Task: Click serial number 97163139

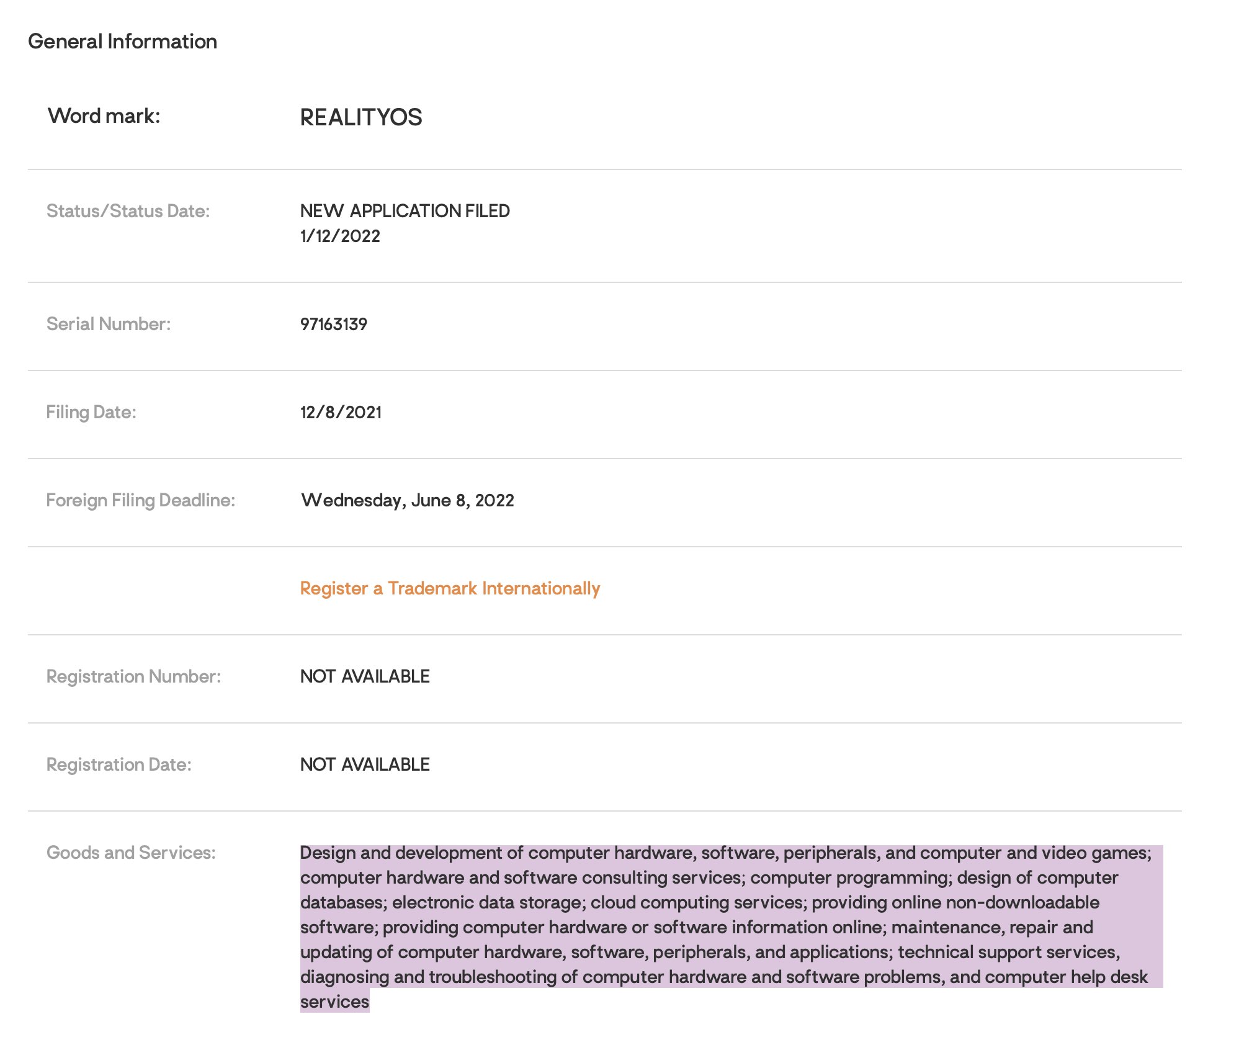Action: pyautogui.click(x=334, y=324)
